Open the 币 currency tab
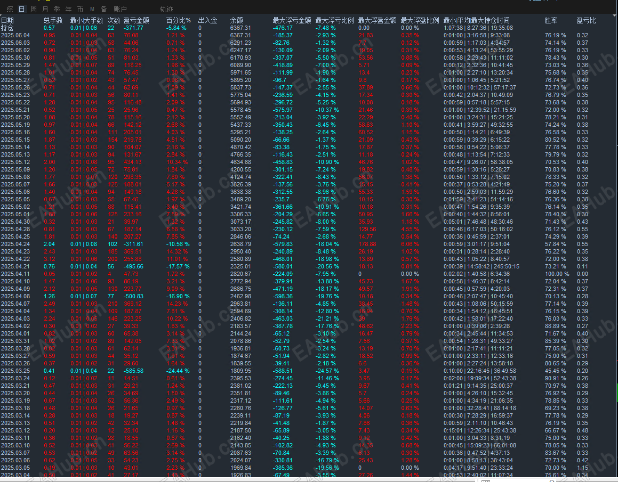The image size is (618, 482). (x=80, y=9)
